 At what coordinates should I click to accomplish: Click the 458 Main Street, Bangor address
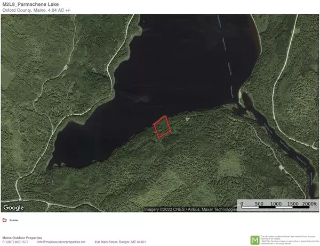pos(120,242)
